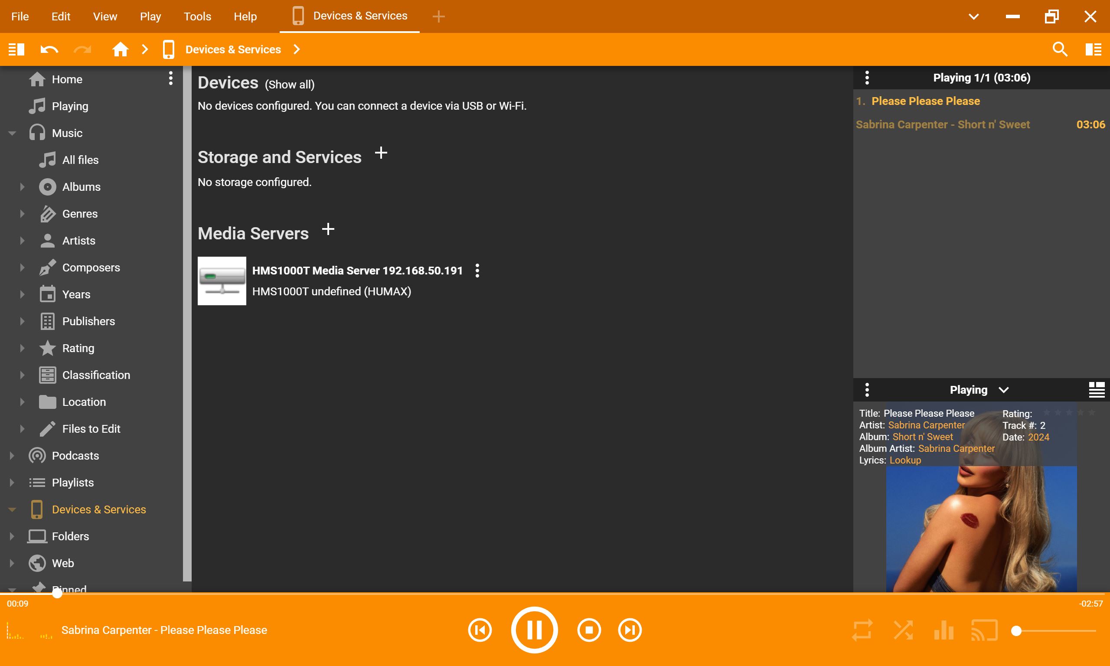This screenshot has width=1110, height=666.
Task: Collapse the Music tree node
Action: pyautogui.click(x=12, y=133)
